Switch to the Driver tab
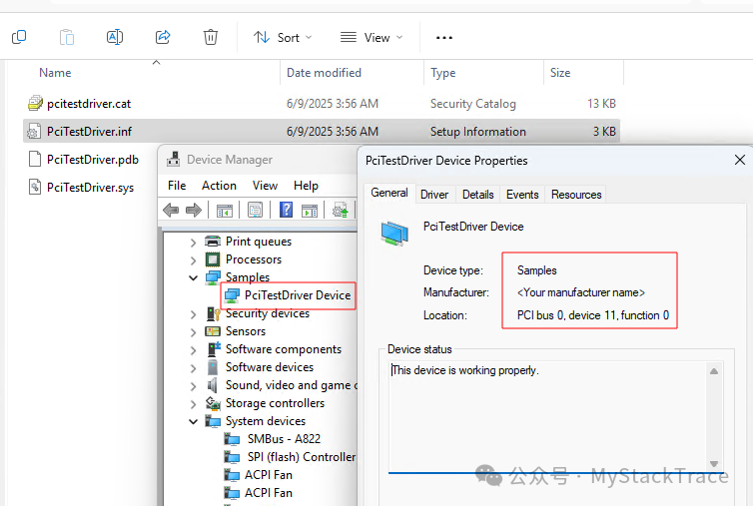The image size is (753, 506). click(434, 195)
